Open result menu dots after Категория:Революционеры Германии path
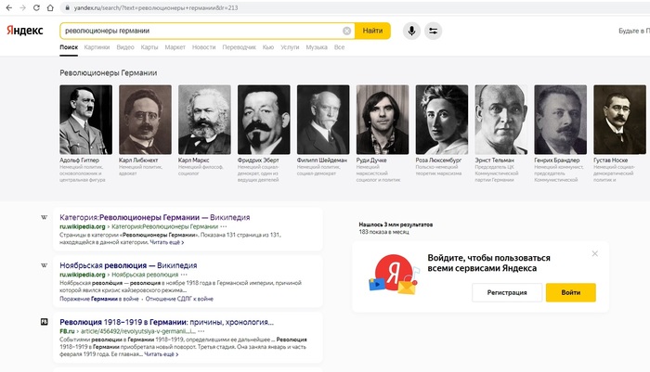The height and width of the screenshot is (372, 650). click(224, 226)
